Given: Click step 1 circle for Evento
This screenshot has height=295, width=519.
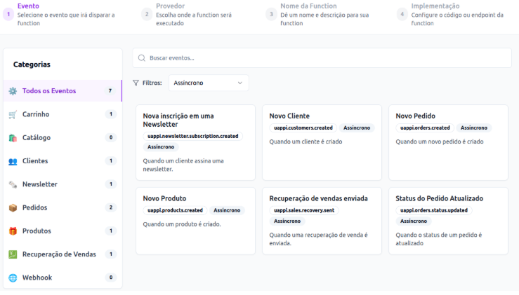Looking at the screenshot, I should pos(8,14).
